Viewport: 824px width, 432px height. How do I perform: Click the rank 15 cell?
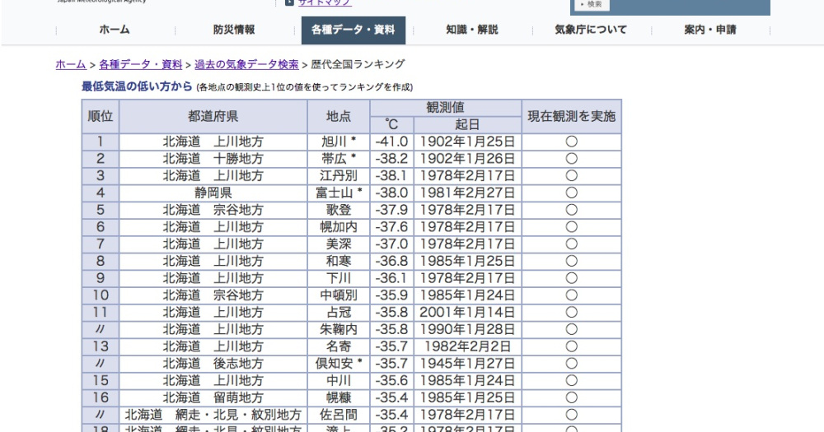pyautogui.click(x=101, y=380)
